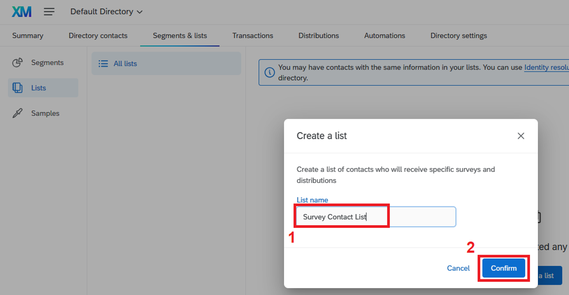Expand the Default Directory dropdown
Image resolution: width=569 pixels, height=295 pixels.
coord(106,11)
